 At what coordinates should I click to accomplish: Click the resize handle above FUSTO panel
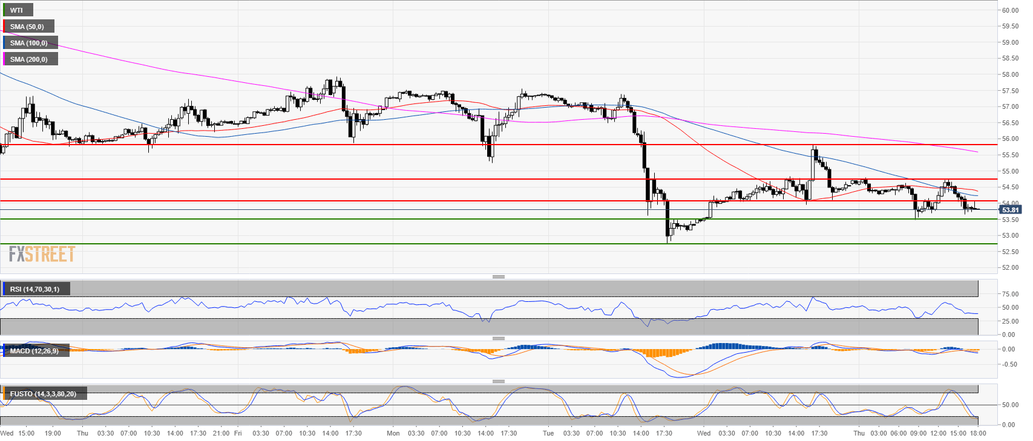pos(498,381)
